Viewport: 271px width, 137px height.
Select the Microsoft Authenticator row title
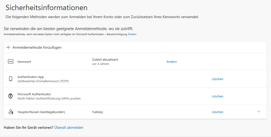(x=34, y=94)
